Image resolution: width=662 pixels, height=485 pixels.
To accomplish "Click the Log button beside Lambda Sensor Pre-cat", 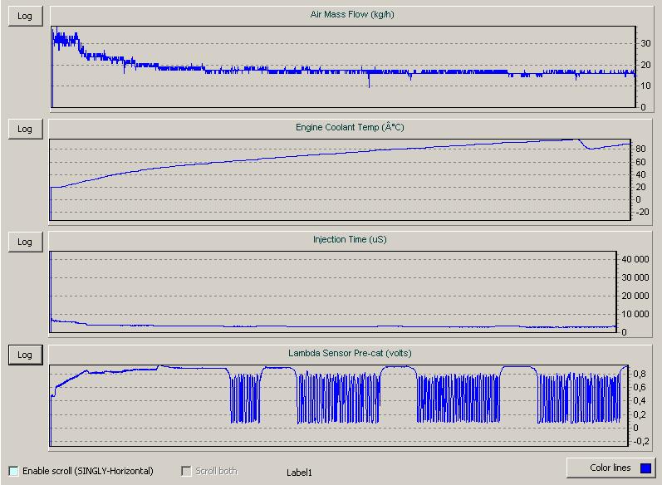I will click(25, 355).
